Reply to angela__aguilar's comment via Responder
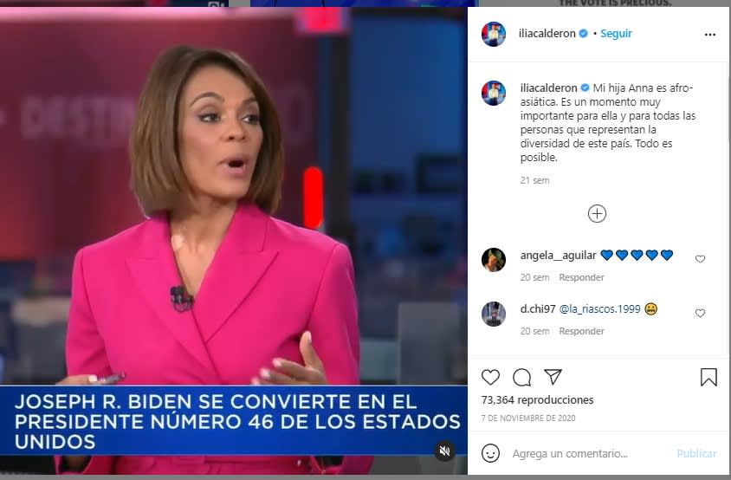The width and height of the screenshot is (731, 480). coord(581,277)
